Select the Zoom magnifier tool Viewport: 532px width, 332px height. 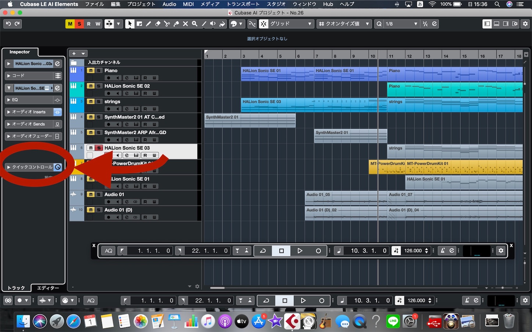point(194,24)
